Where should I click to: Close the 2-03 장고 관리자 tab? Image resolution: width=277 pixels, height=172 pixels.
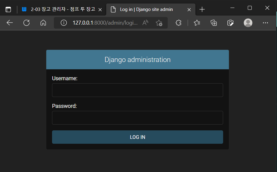click(x=100, y=10)
